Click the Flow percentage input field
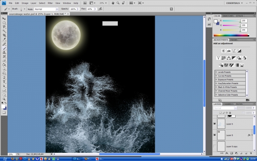Viewport: 257px width, 161px height. [90, 9]
